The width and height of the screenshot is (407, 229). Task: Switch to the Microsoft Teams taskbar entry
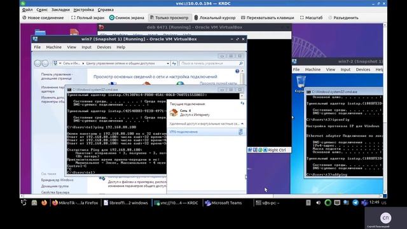point(223,203)
